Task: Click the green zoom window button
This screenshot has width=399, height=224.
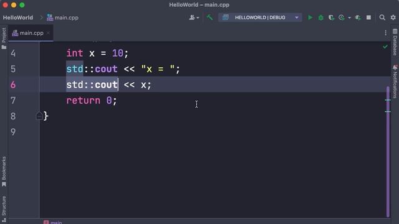Action: point(22,5)
